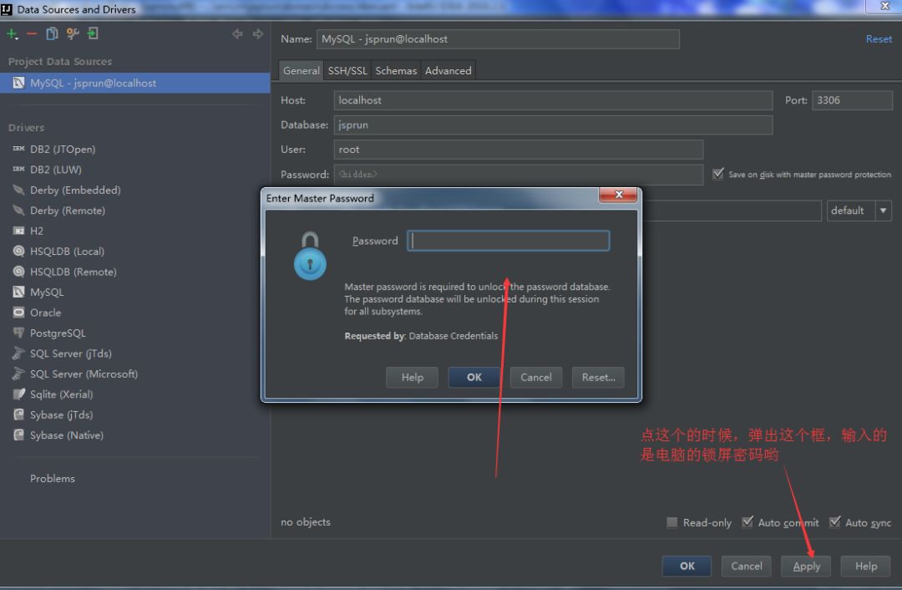Viewport: 902px width, 590px height.
Task: Click Reset... in the Master Password dialog
Action: (x=598, y=378)
